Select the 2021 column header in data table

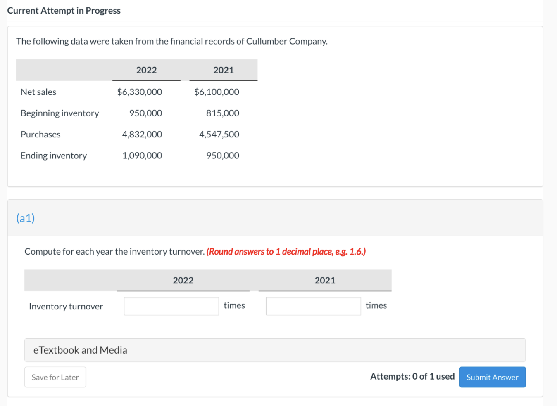pyautogui.click(x=223, y=70)
